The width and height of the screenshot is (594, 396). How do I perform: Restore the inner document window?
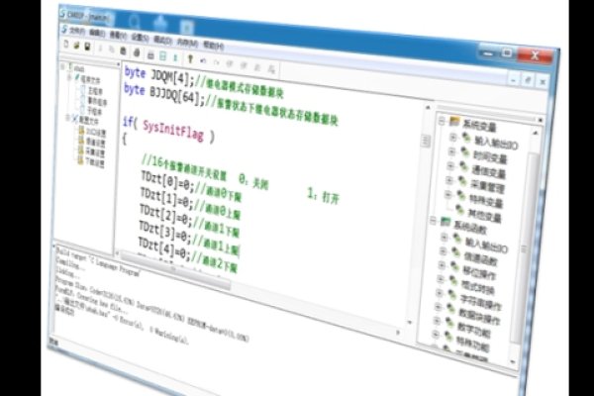coord(528,80)
